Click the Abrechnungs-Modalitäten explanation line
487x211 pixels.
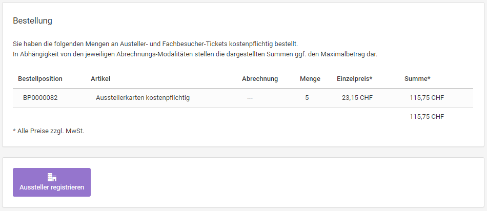click(x=195, y=54)
